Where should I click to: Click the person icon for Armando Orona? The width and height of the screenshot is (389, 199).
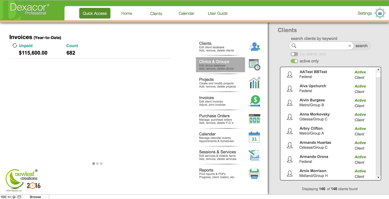(x=290, y=159)
